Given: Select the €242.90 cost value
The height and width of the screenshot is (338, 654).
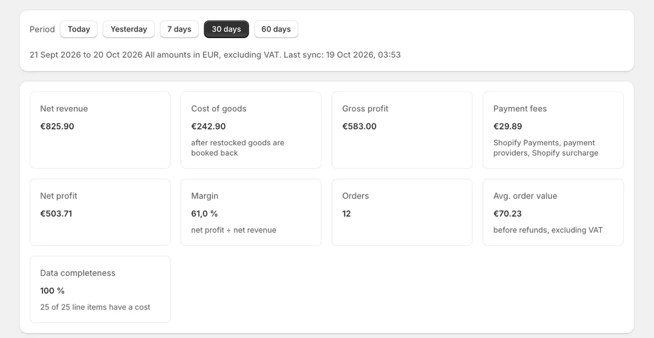Looking at the screenshot, I should point(208,126).
